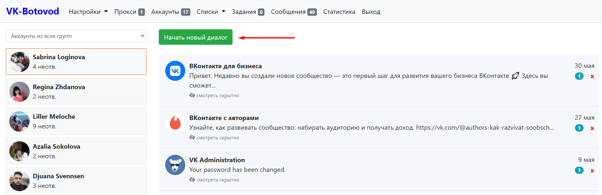Delete the ВКонтакте для бизнеса dialog with red x

592,76
